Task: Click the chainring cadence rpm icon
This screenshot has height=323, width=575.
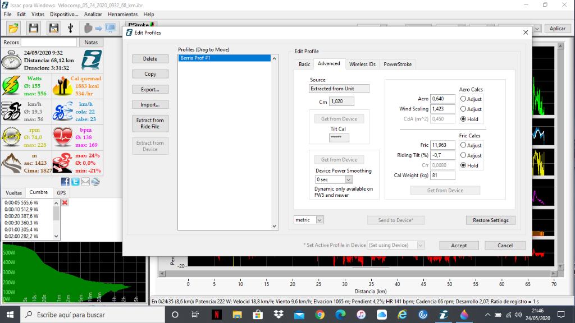Action: (x=11, y=137)
